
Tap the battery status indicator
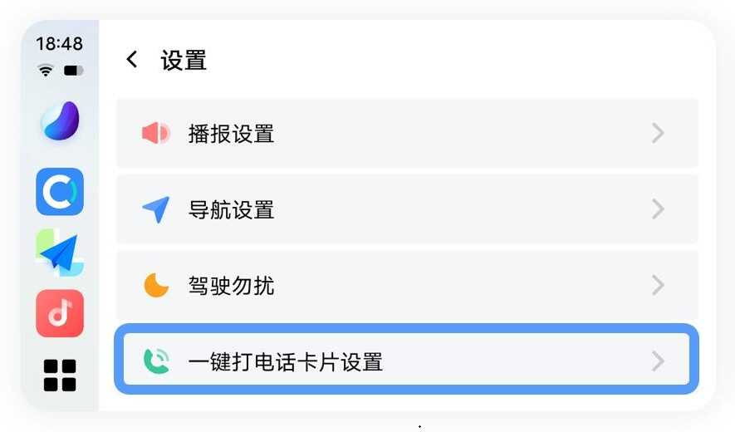(73, 71)
